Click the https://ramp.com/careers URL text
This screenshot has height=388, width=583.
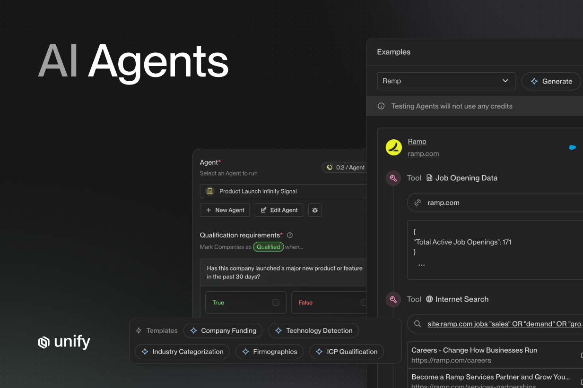click(451, 361)
